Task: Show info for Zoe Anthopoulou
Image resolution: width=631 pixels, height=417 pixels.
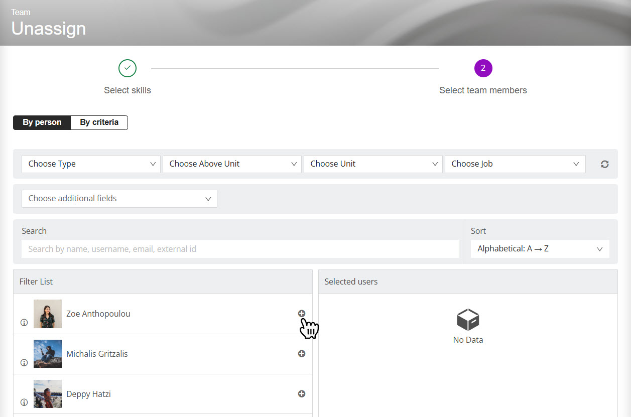Action: click(24, 323)
